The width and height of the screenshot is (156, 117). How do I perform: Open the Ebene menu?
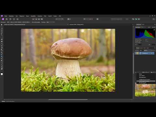click(x=28, y=16)
